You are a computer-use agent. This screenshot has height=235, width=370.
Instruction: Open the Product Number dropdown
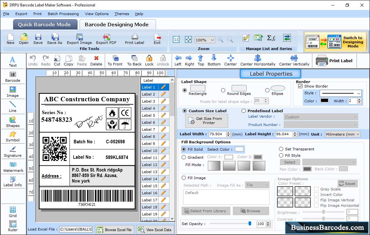coord(321,125)
